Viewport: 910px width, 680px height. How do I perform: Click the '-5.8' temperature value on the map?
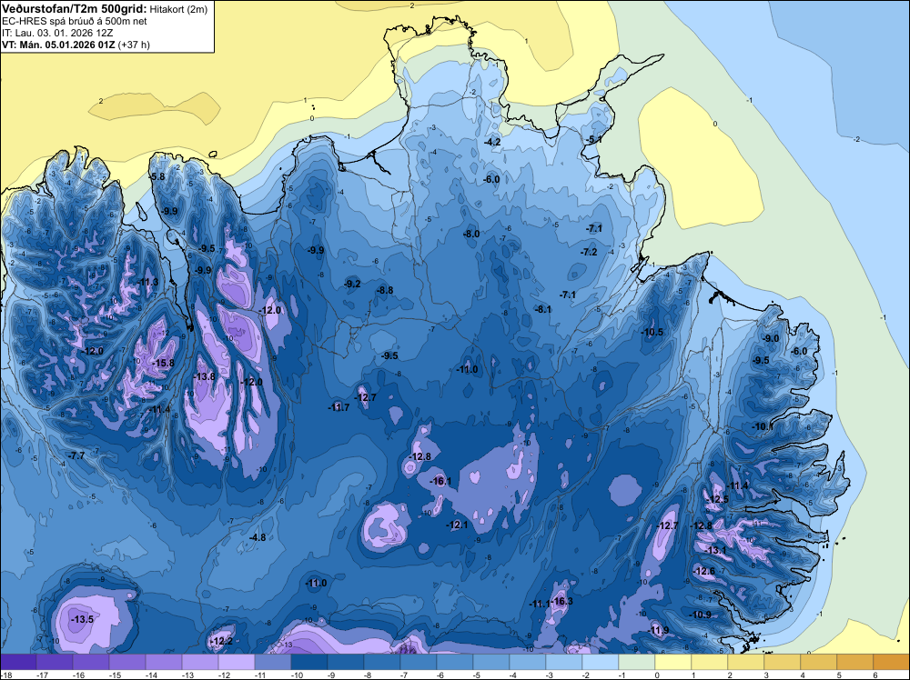coord(157,176)
